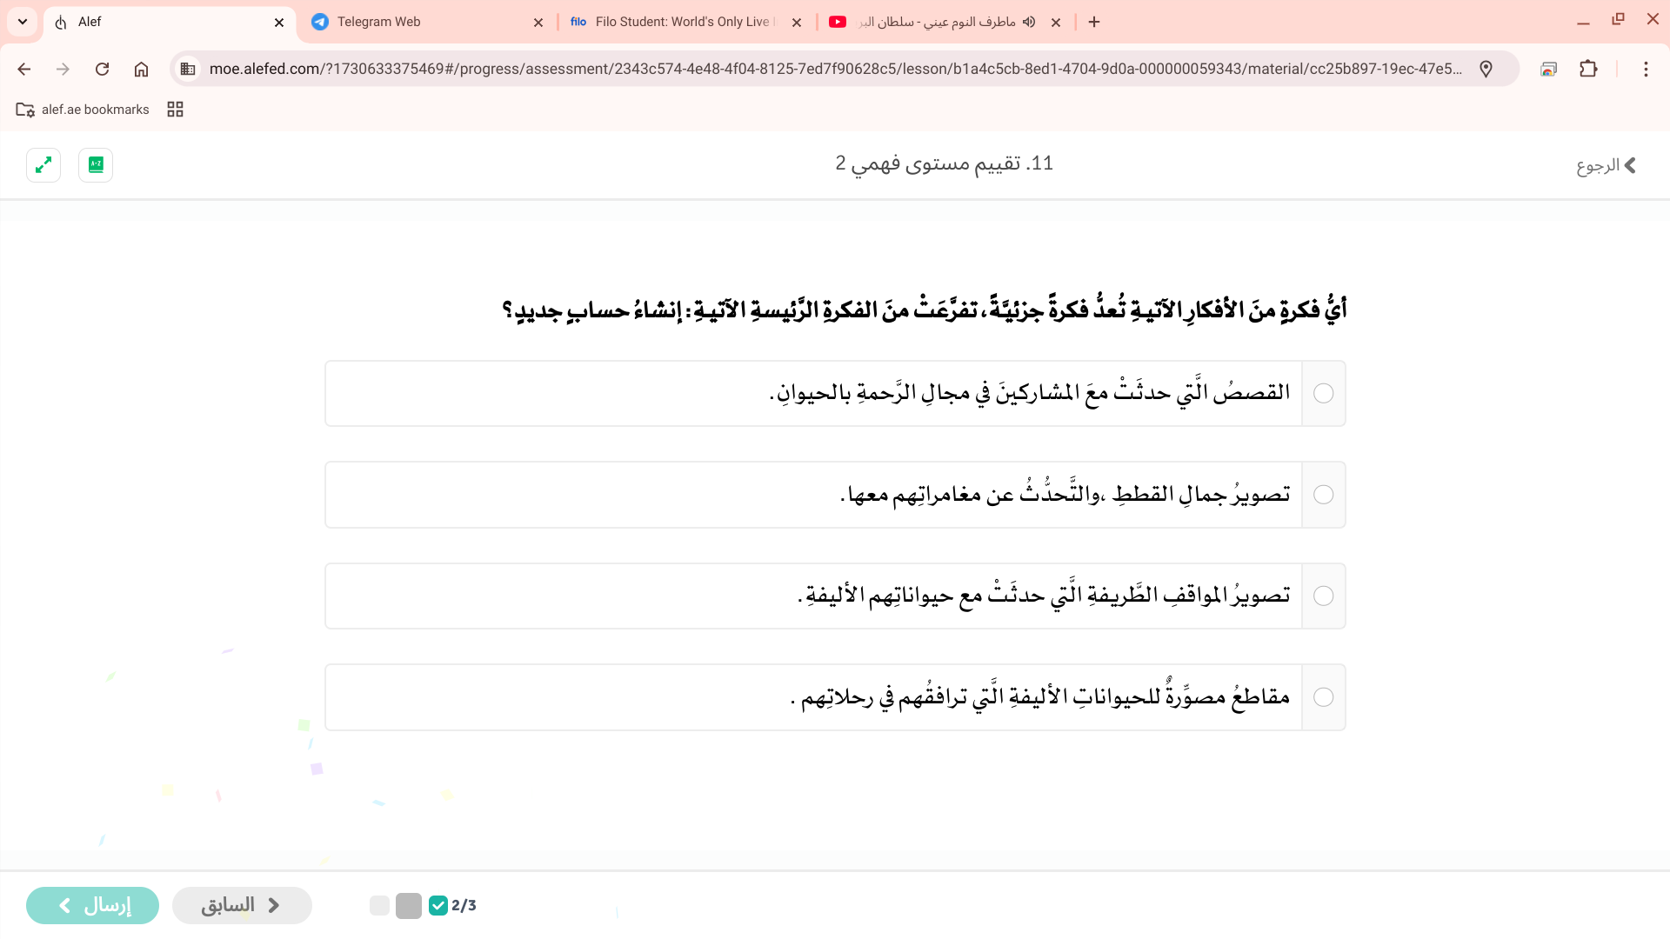
Task: Click the site info icon in address bar
Action: (x=188, y=69)
